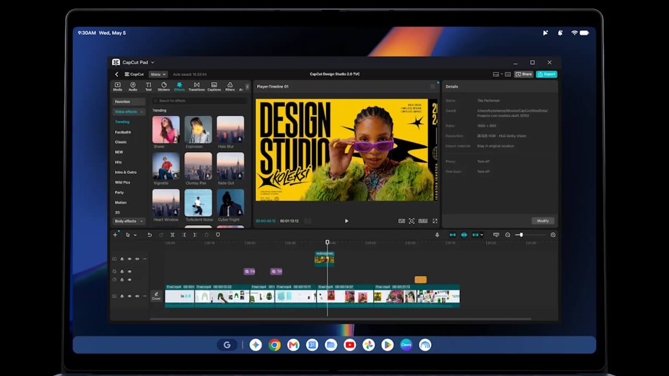Open the Audio tab
The width and height of the screenshot is (669, 376).
tap(133, 87)
